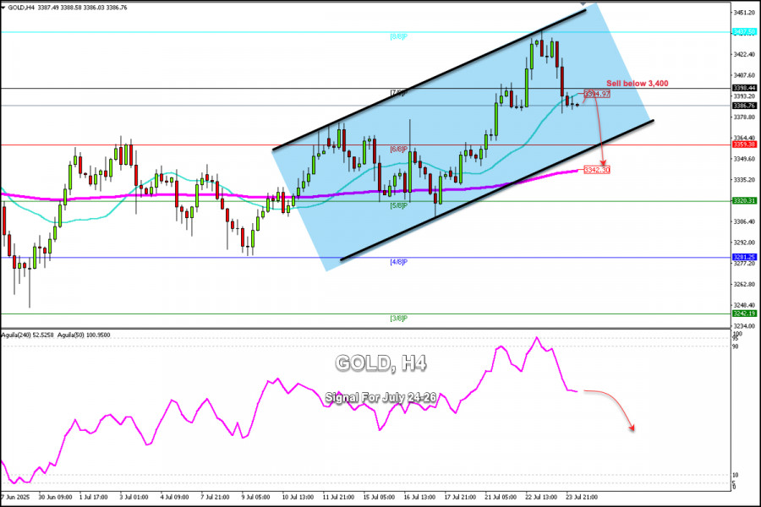The height and width of the screenshot is (507, 761).
Task: Click the 30 Jun 09:00 date label
Action: point(55,498)
